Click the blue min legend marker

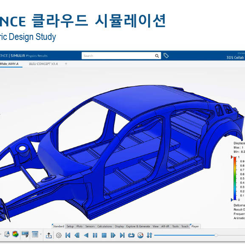pos(232,200)
